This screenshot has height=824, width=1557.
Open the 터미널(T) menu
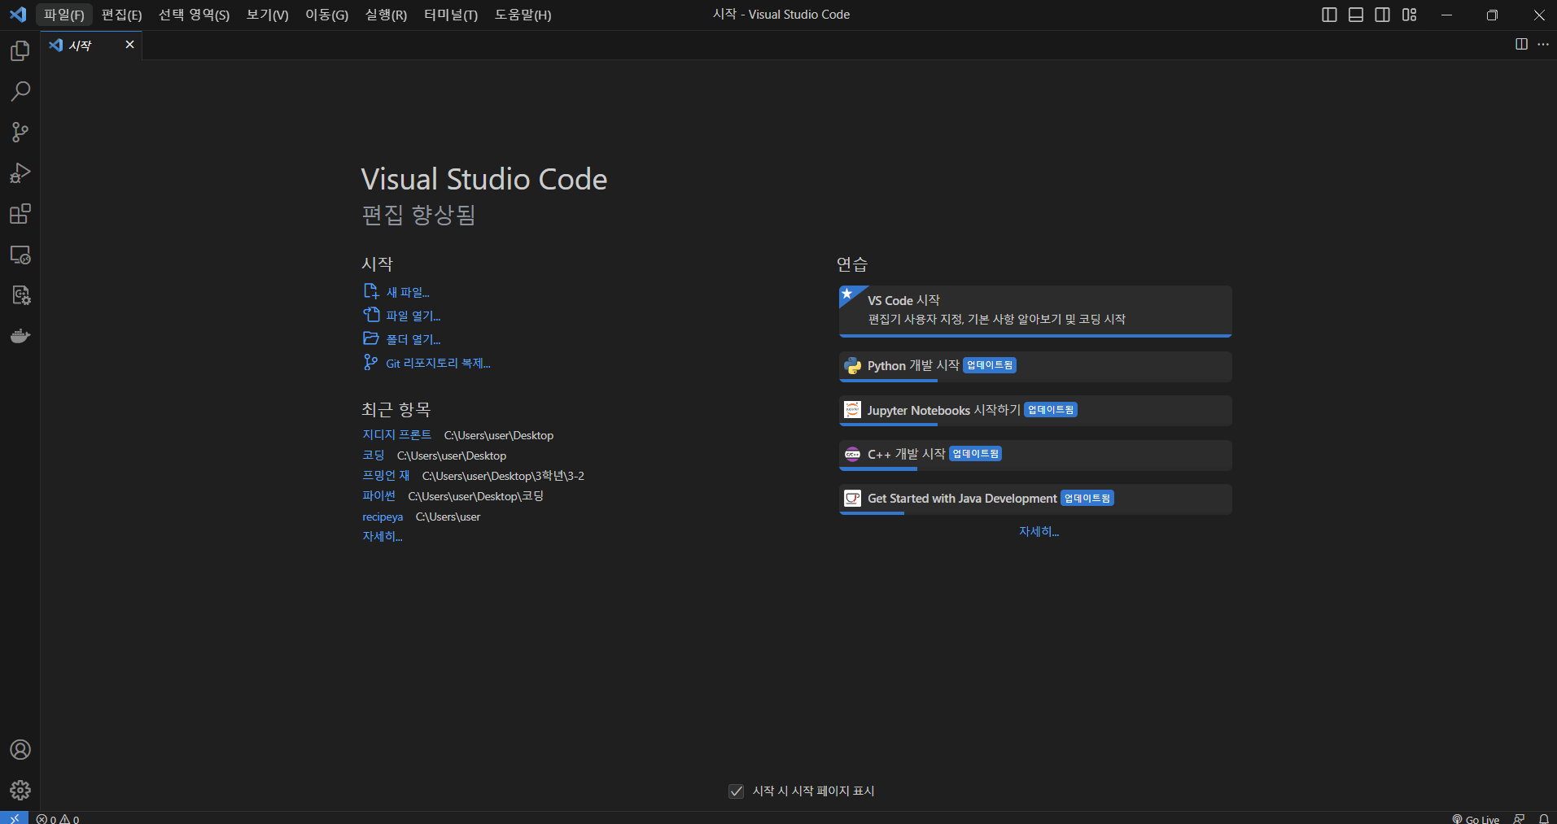[x=451, y=15]
